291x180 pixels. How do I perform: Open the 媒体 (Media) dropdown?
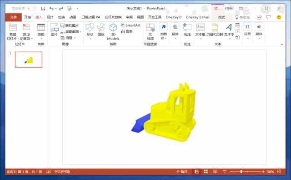tap(259, 32)
